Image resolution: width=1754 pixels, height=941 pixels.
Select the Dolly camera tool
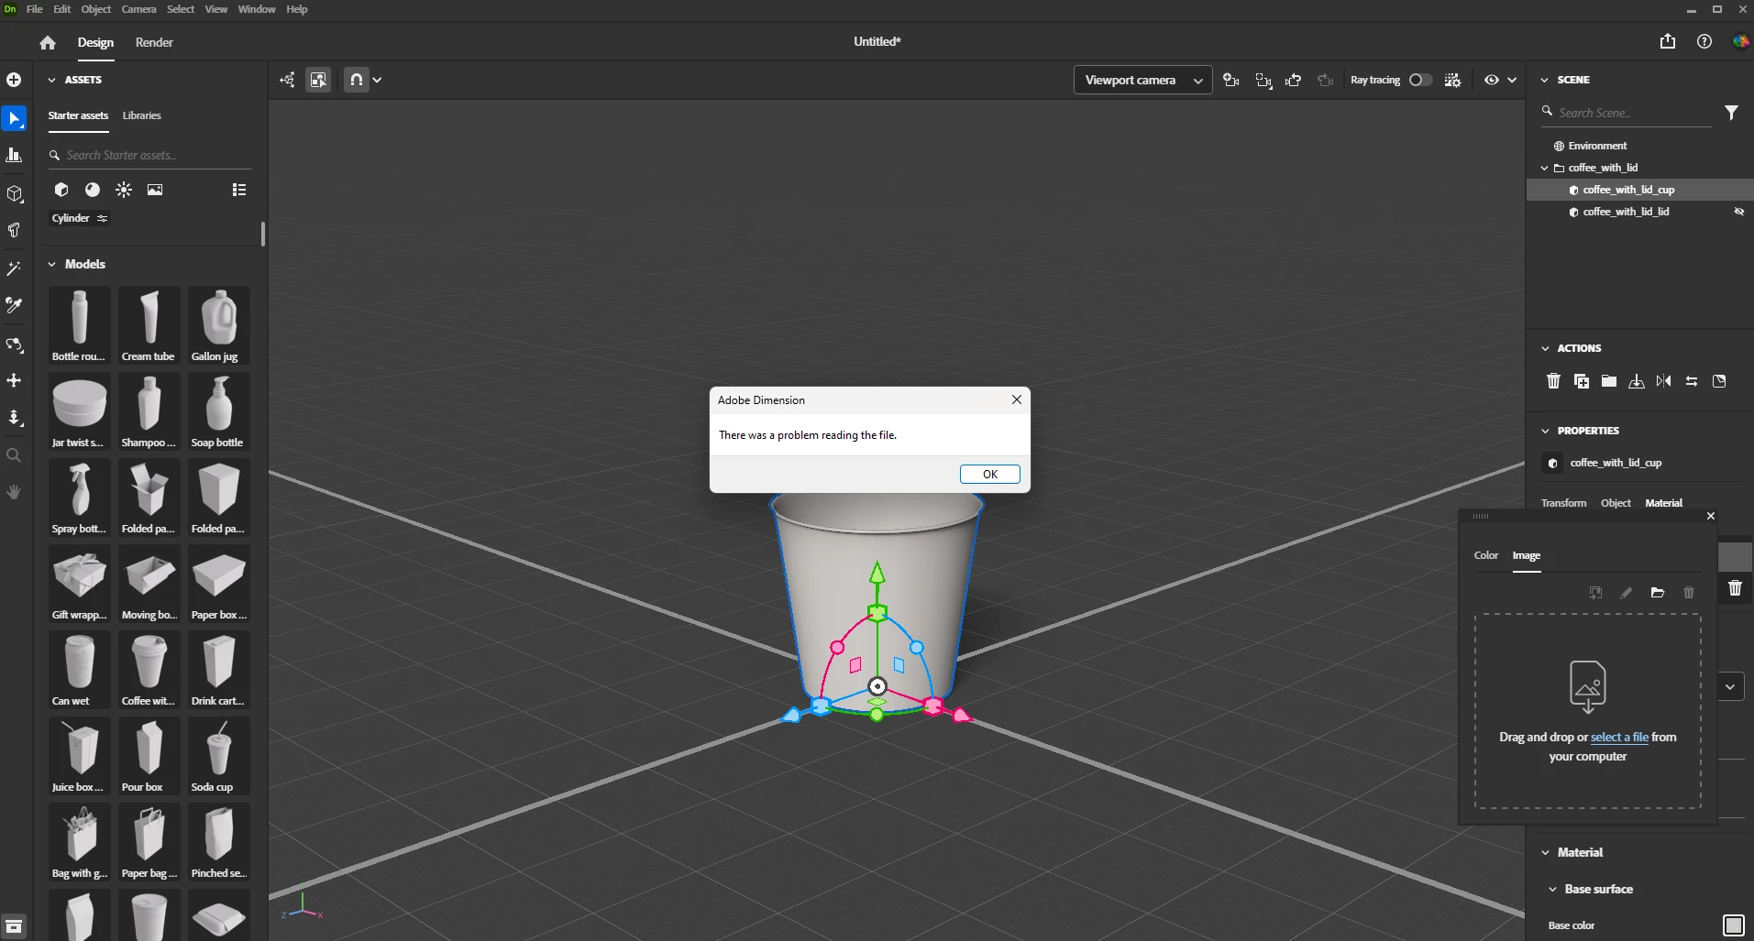click(x=14, y=418)
